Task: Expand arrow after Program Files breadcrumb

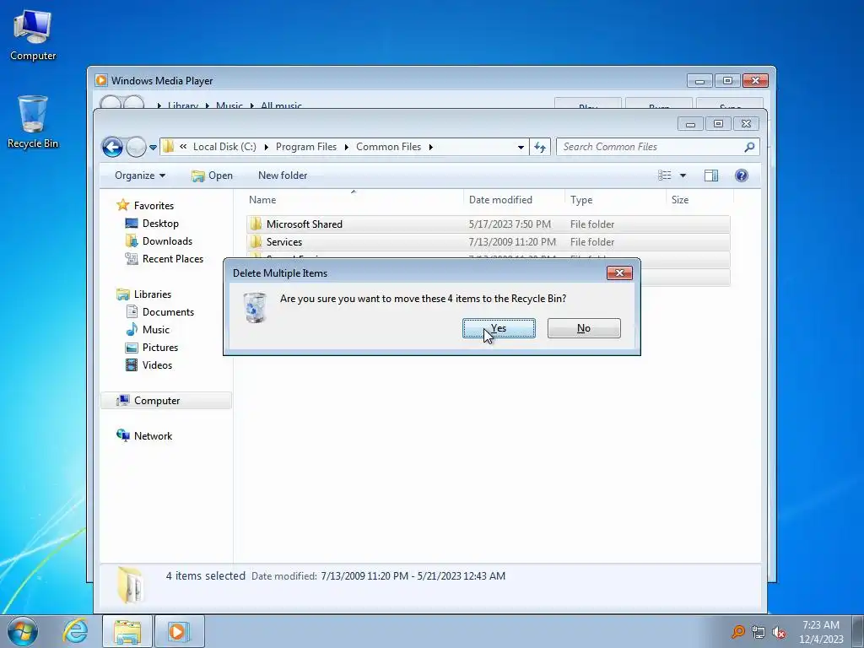Action: pyautogui.click(x=347, y=147)
